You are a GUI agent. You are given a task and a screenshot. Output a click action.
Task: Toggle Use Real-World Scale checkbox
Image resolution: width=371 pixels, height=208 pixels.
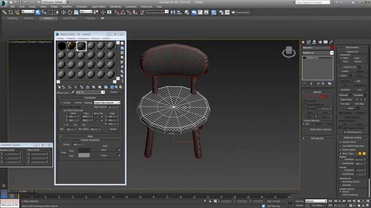(61, 110)
